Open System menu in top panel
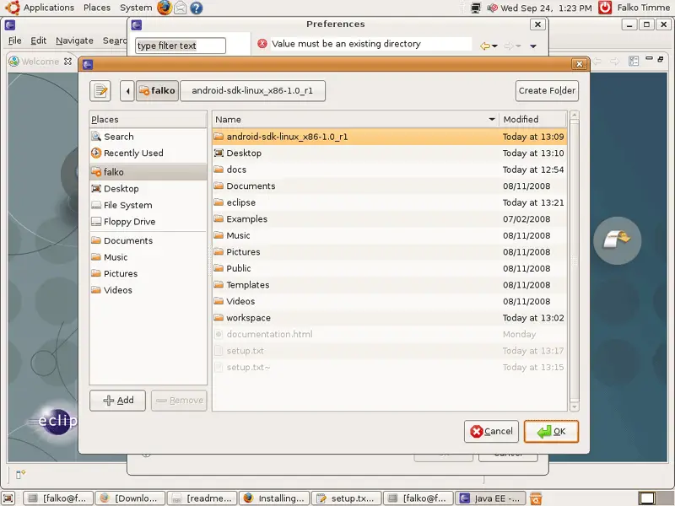 pos(136,8)
